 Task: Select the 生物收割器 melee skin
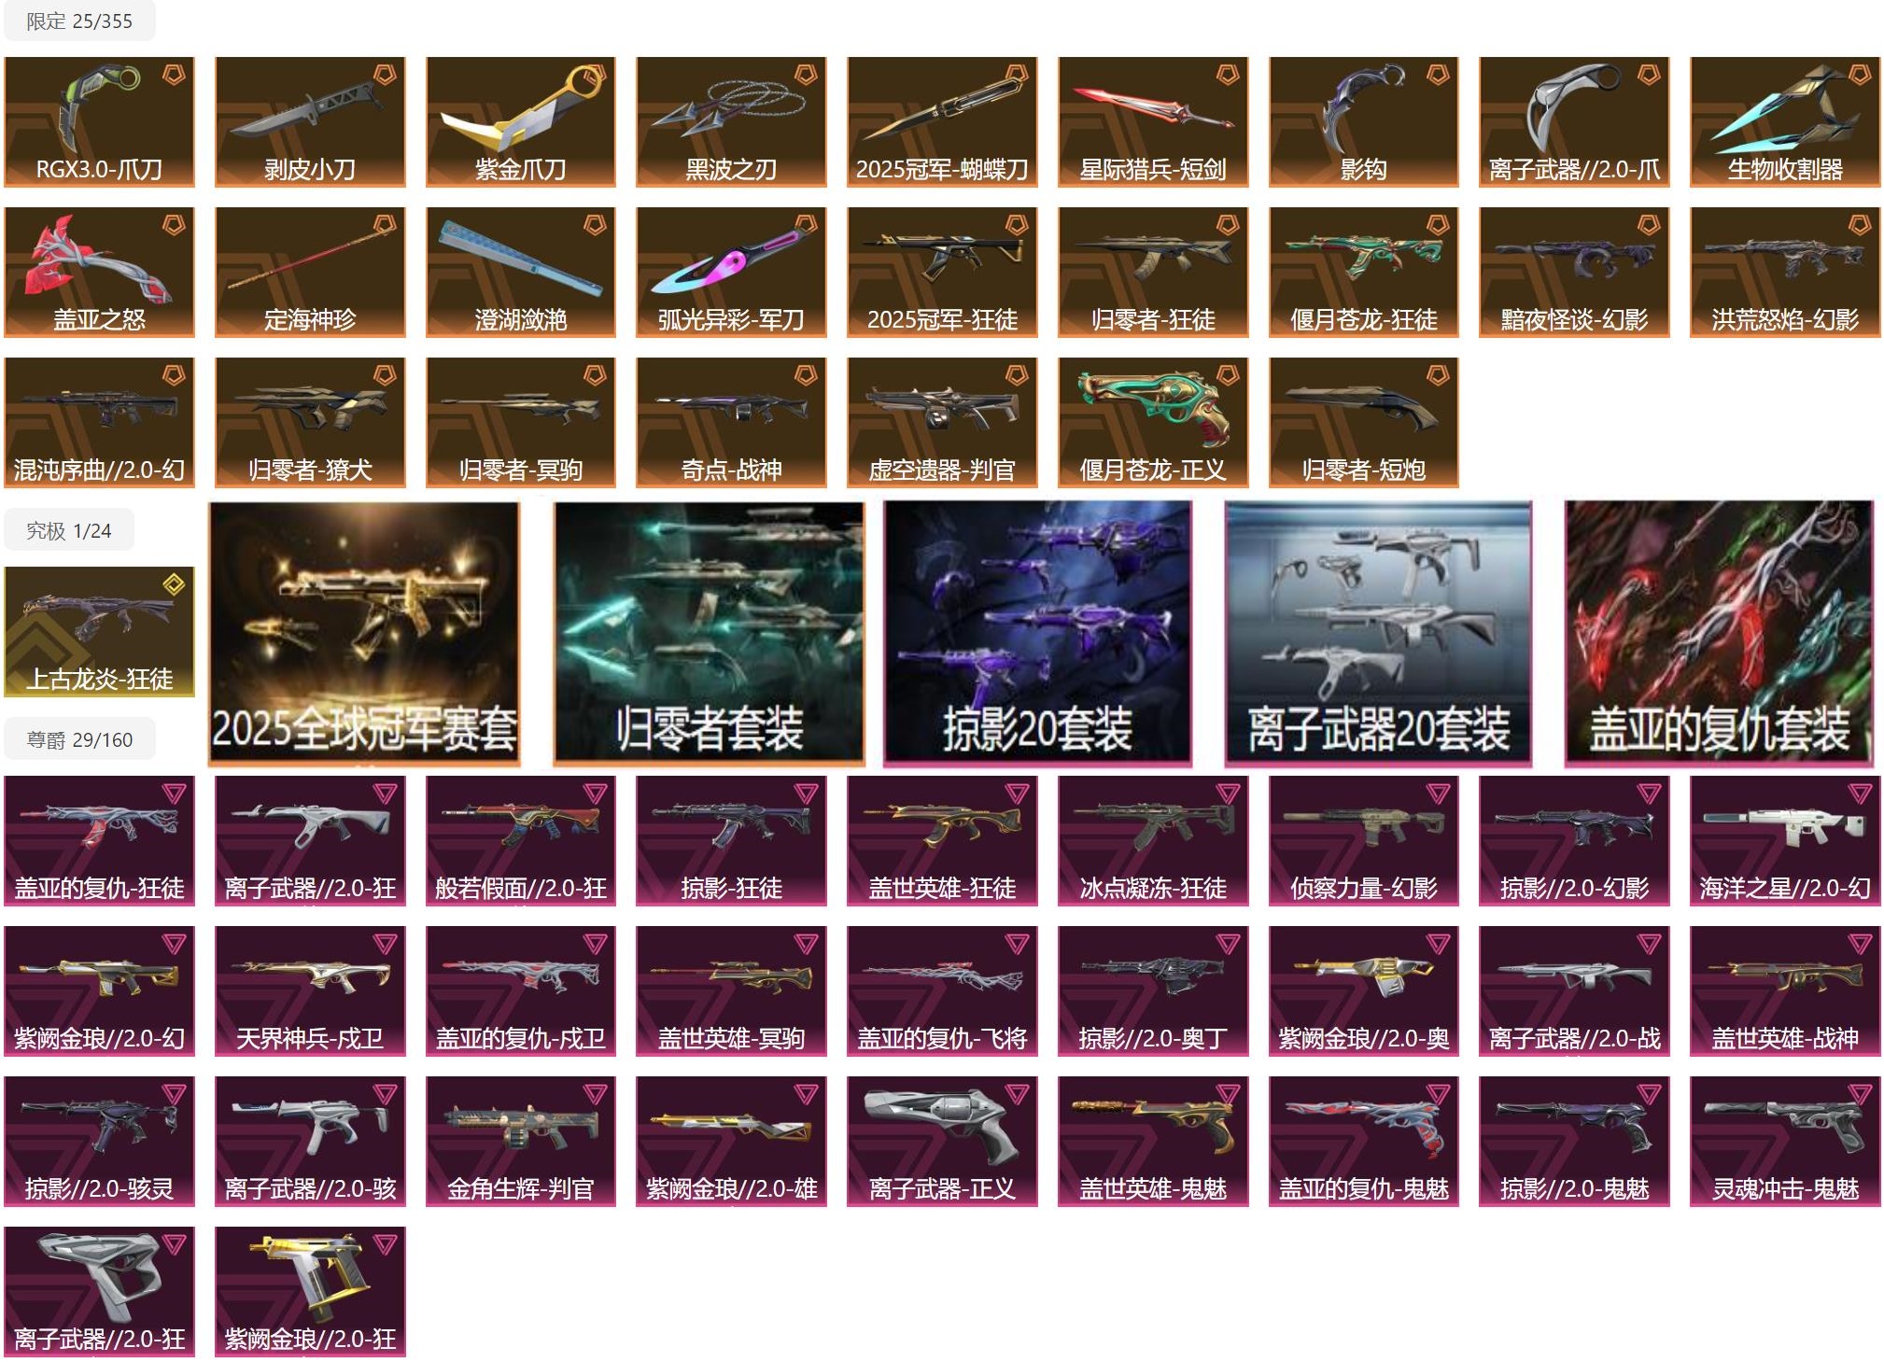(x=1785, y=121)
